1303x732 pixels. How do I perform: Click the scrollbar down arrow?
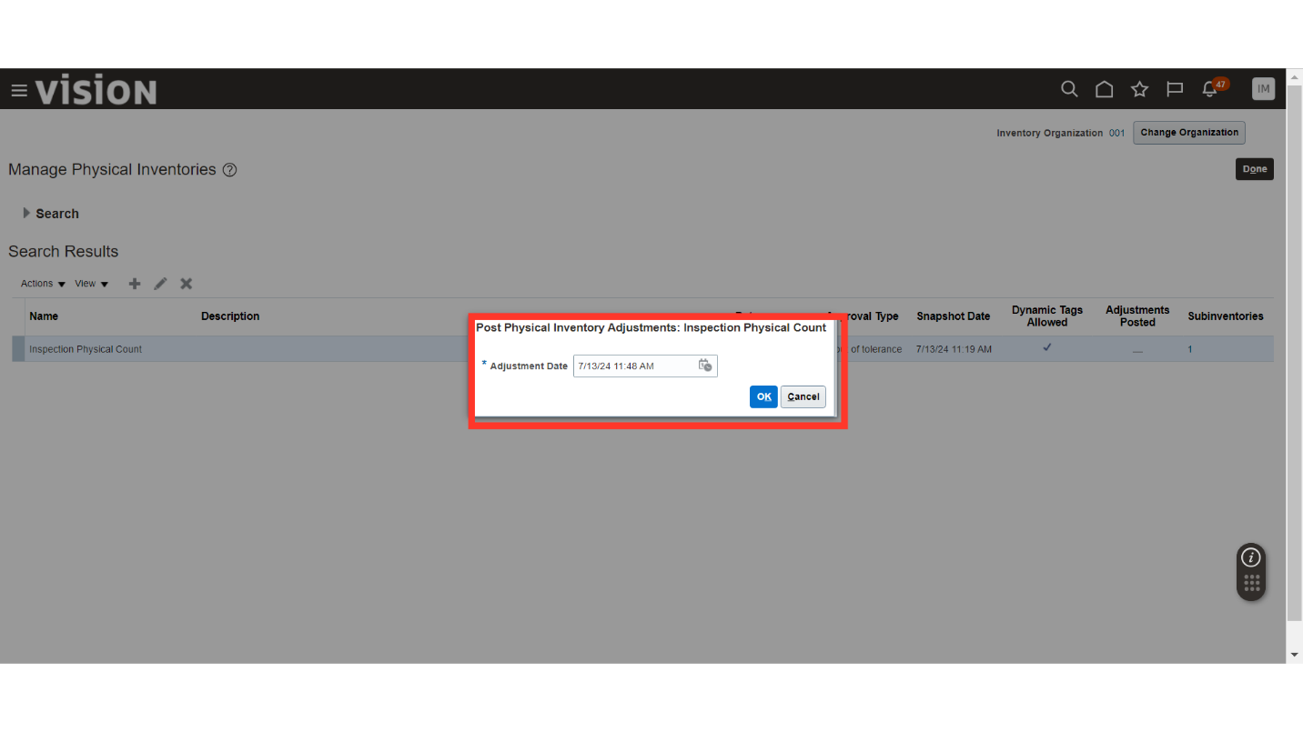point(1295,655)
